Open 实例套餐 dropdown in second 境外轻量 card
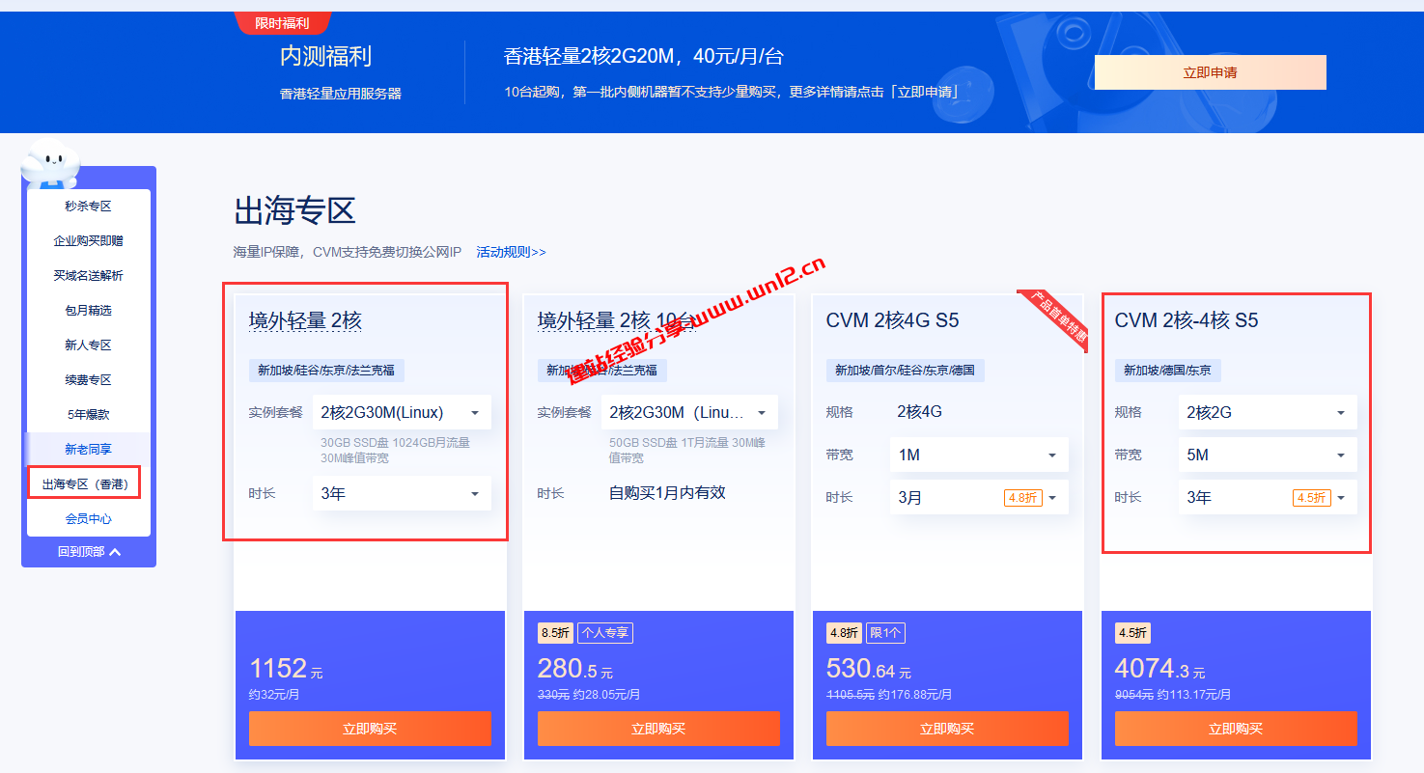The width and height of the screenshot is (1424, 773). tap(689, 412)
